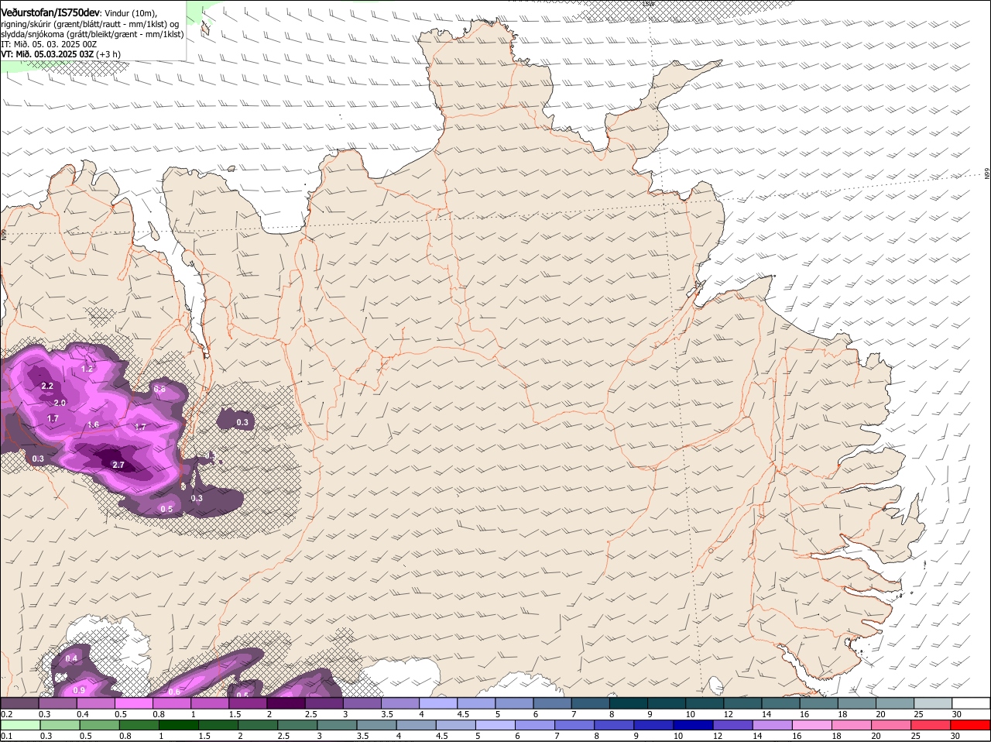Screen dimensions: 991x742
Task: Click the N99 latitude label on the right edge
Action: point(987,174)
